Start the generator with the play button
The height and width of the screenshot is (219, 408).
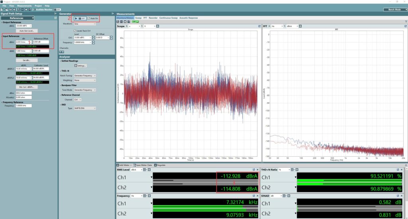[76, 18]
